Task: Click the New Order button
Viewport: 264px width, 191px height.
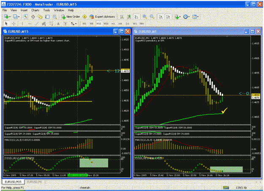Action: [71, 16]
